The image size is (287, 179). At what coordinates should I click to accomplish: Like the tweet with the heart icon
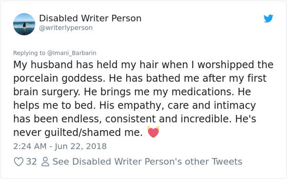pos(19,162)
